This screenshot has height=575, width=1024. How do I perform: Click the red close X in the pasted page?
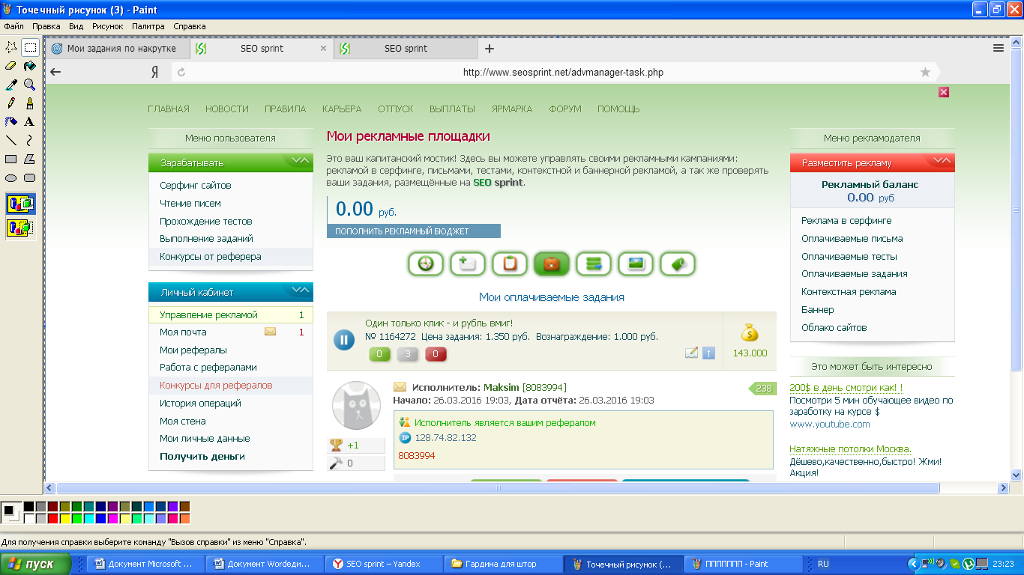(944, 91)
